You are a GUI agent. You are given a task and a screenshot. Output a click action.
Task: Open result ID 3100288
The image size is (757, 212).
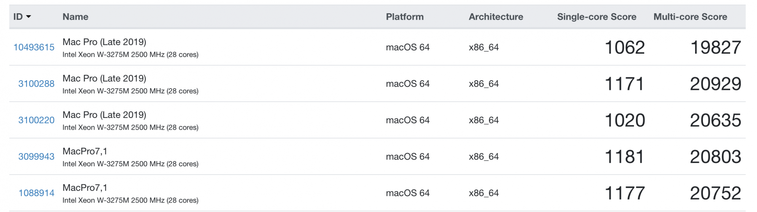click(x=36, y=84)
